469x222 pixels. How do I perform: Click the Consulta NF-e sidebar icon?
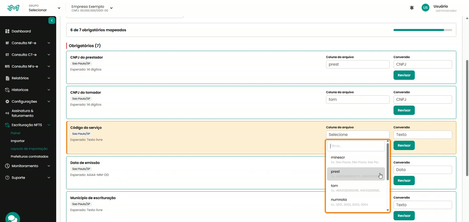7,43
